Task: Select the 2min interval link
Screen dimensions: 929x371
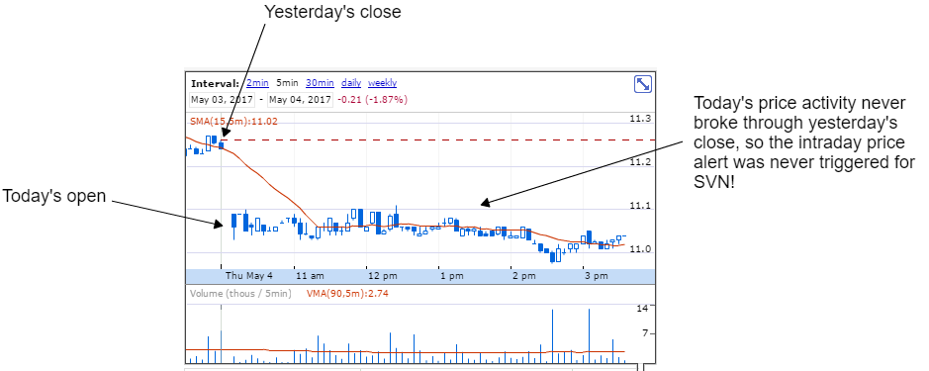Action: [258, 83]
